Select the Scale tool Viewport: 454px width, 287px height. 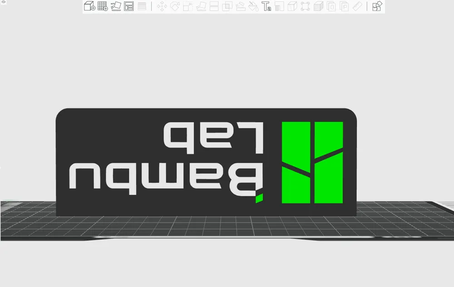[x=188, y=6]
